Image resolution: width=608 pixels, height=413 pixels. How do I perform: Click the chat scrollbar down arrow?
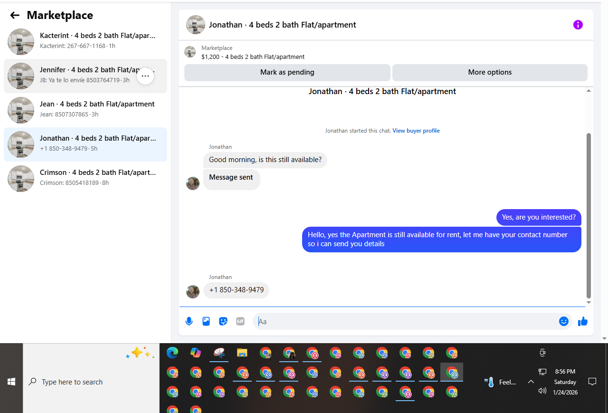pyautogui.click(x=589, y=303)
